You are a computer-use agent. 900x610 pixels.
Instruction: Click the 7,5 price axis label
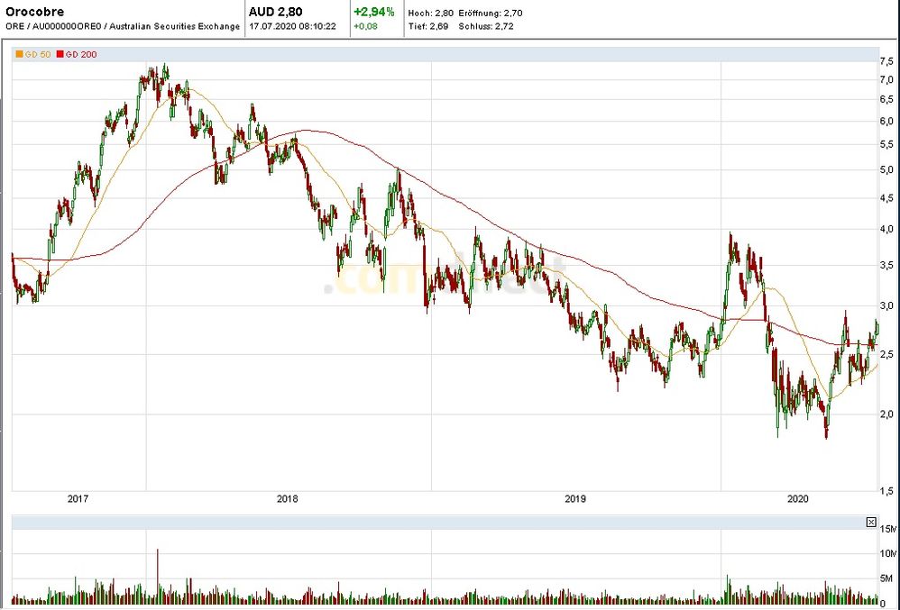click(x=886, y=61)
